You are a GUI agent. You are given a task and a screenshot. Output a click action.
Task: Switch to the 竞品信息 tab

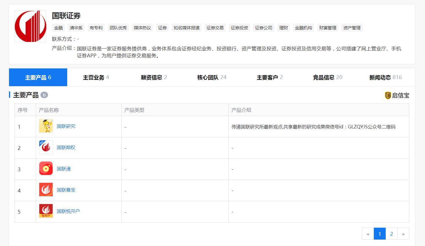point(328,77)
